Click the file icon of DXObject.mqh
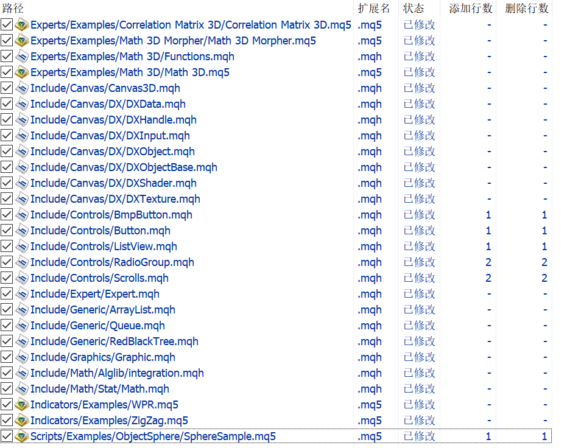 (x=22, y=152)
